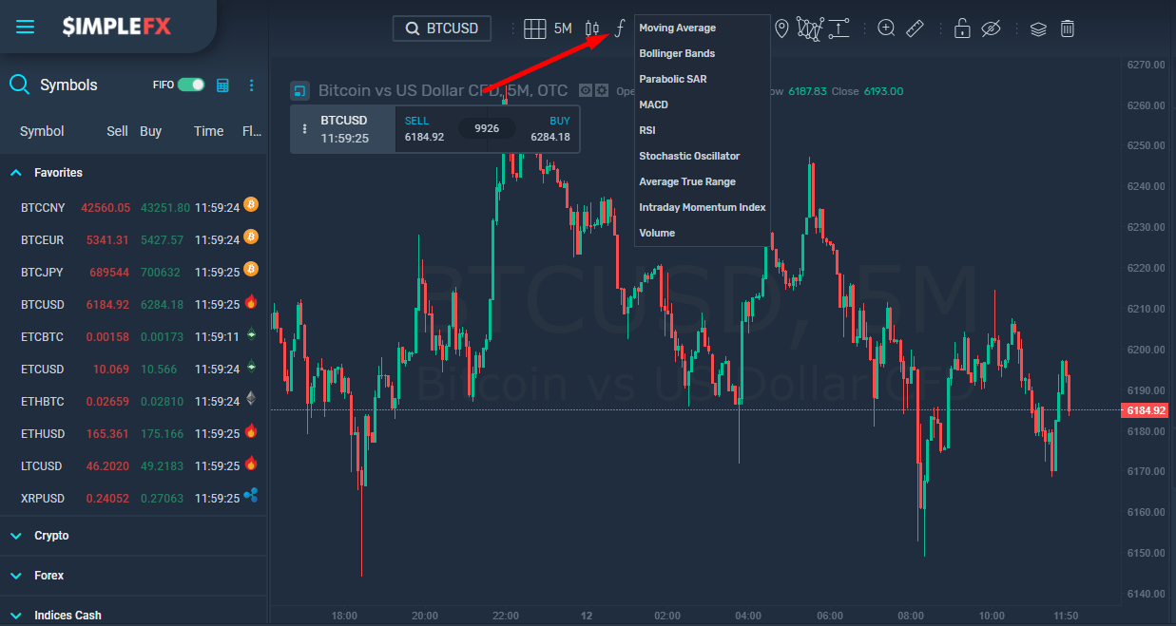Collapse the Favorites symbol group
This screenshot has height=626, width=1176.
(x=16, y=173)
